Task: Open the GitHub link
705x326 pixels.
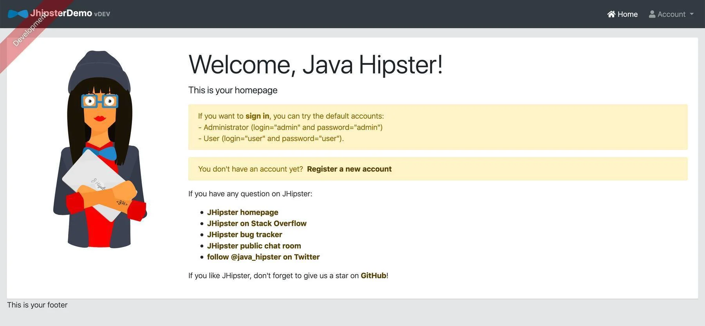Action: (x=373, y=276)
